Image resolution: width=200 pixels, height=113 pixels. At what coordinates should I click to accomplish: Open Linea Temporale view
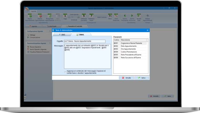pyautogui.click(x=116, y=15)
